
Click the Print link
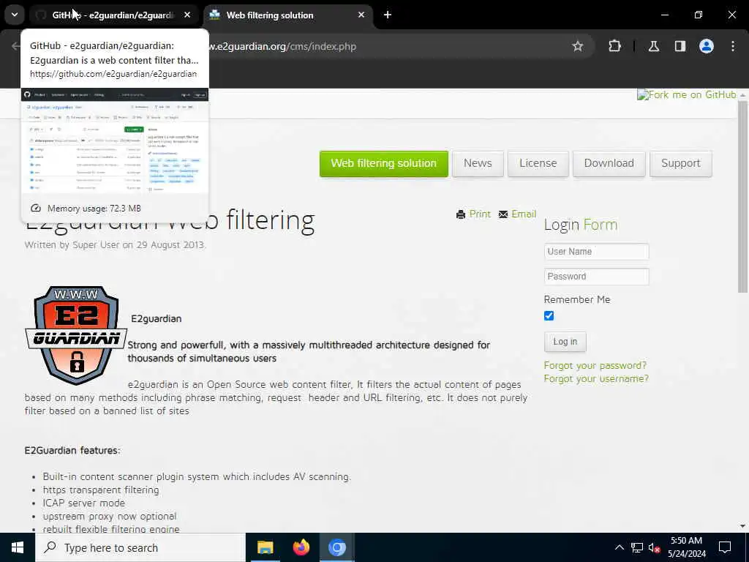[x=480, y=214]
